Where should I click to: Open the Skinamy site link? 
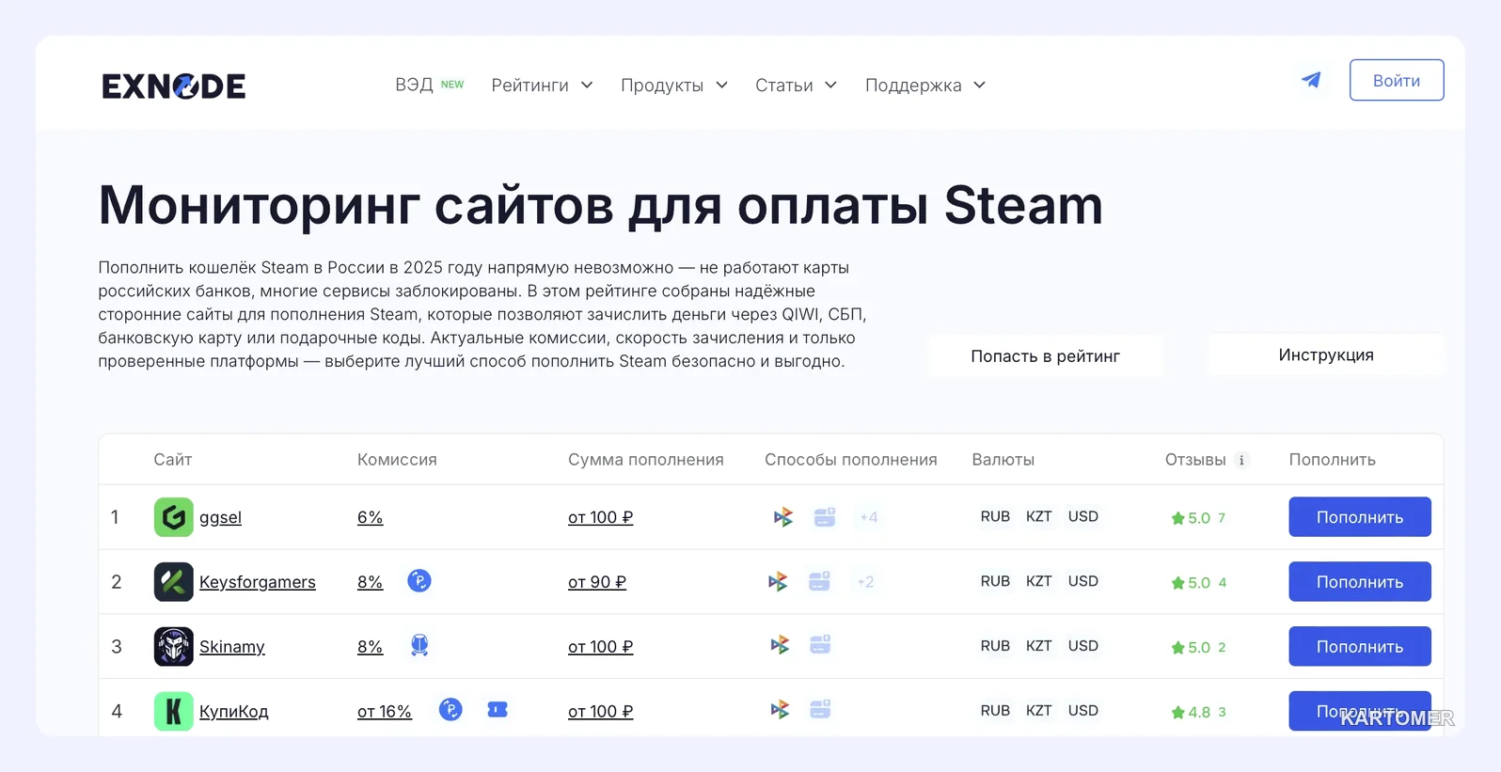pos(232,647)
